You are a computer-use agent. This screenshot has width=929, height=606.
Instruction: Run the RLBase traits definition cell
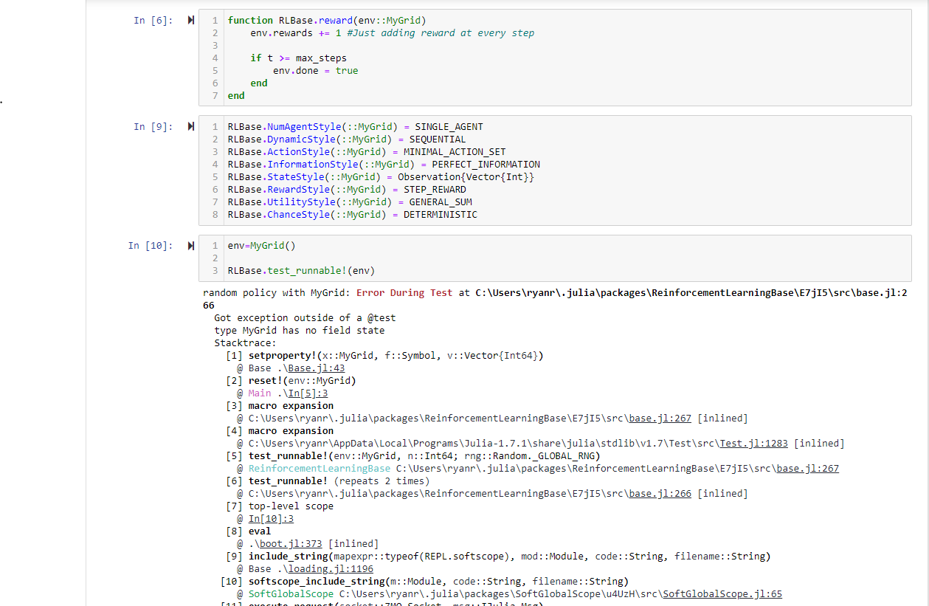tap(190, 125)
